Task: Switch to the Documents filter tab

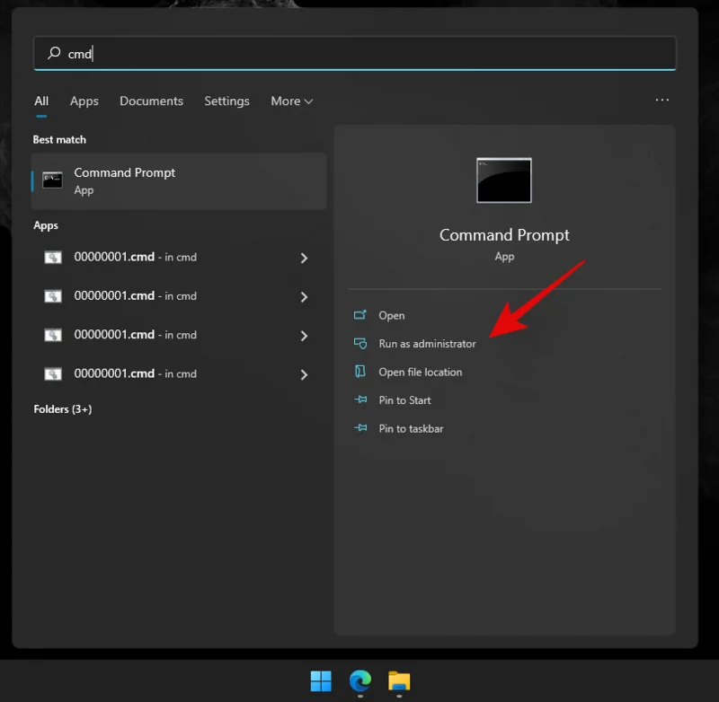Action: [151, 101]
